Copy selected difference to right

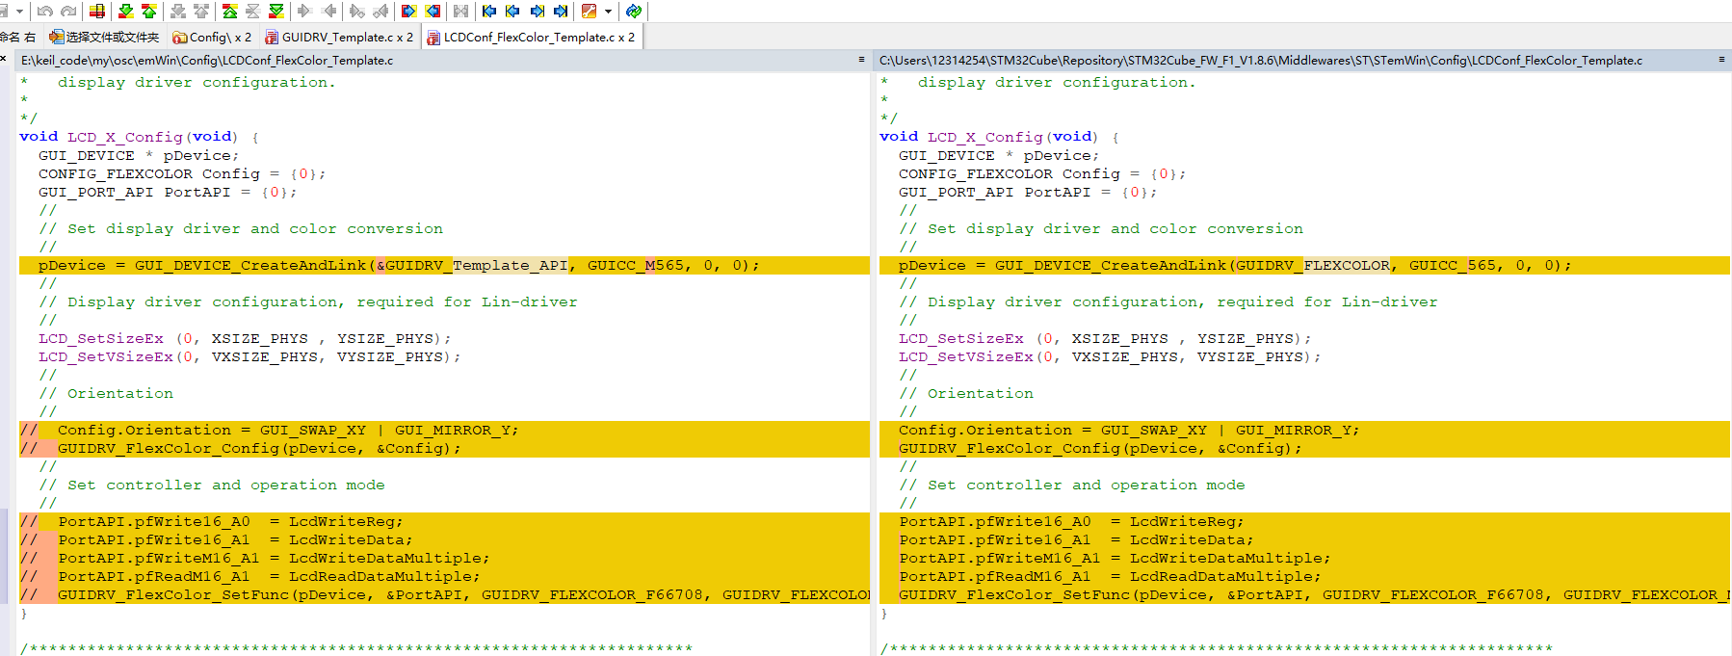pyautogui.click(x=304, y=11)
